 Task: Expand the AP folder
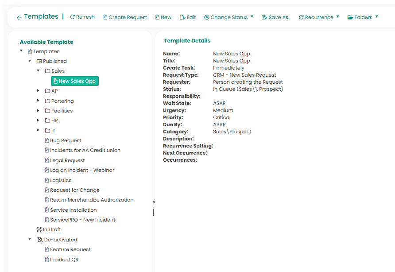pyautogui.click(x=38, y=90)
